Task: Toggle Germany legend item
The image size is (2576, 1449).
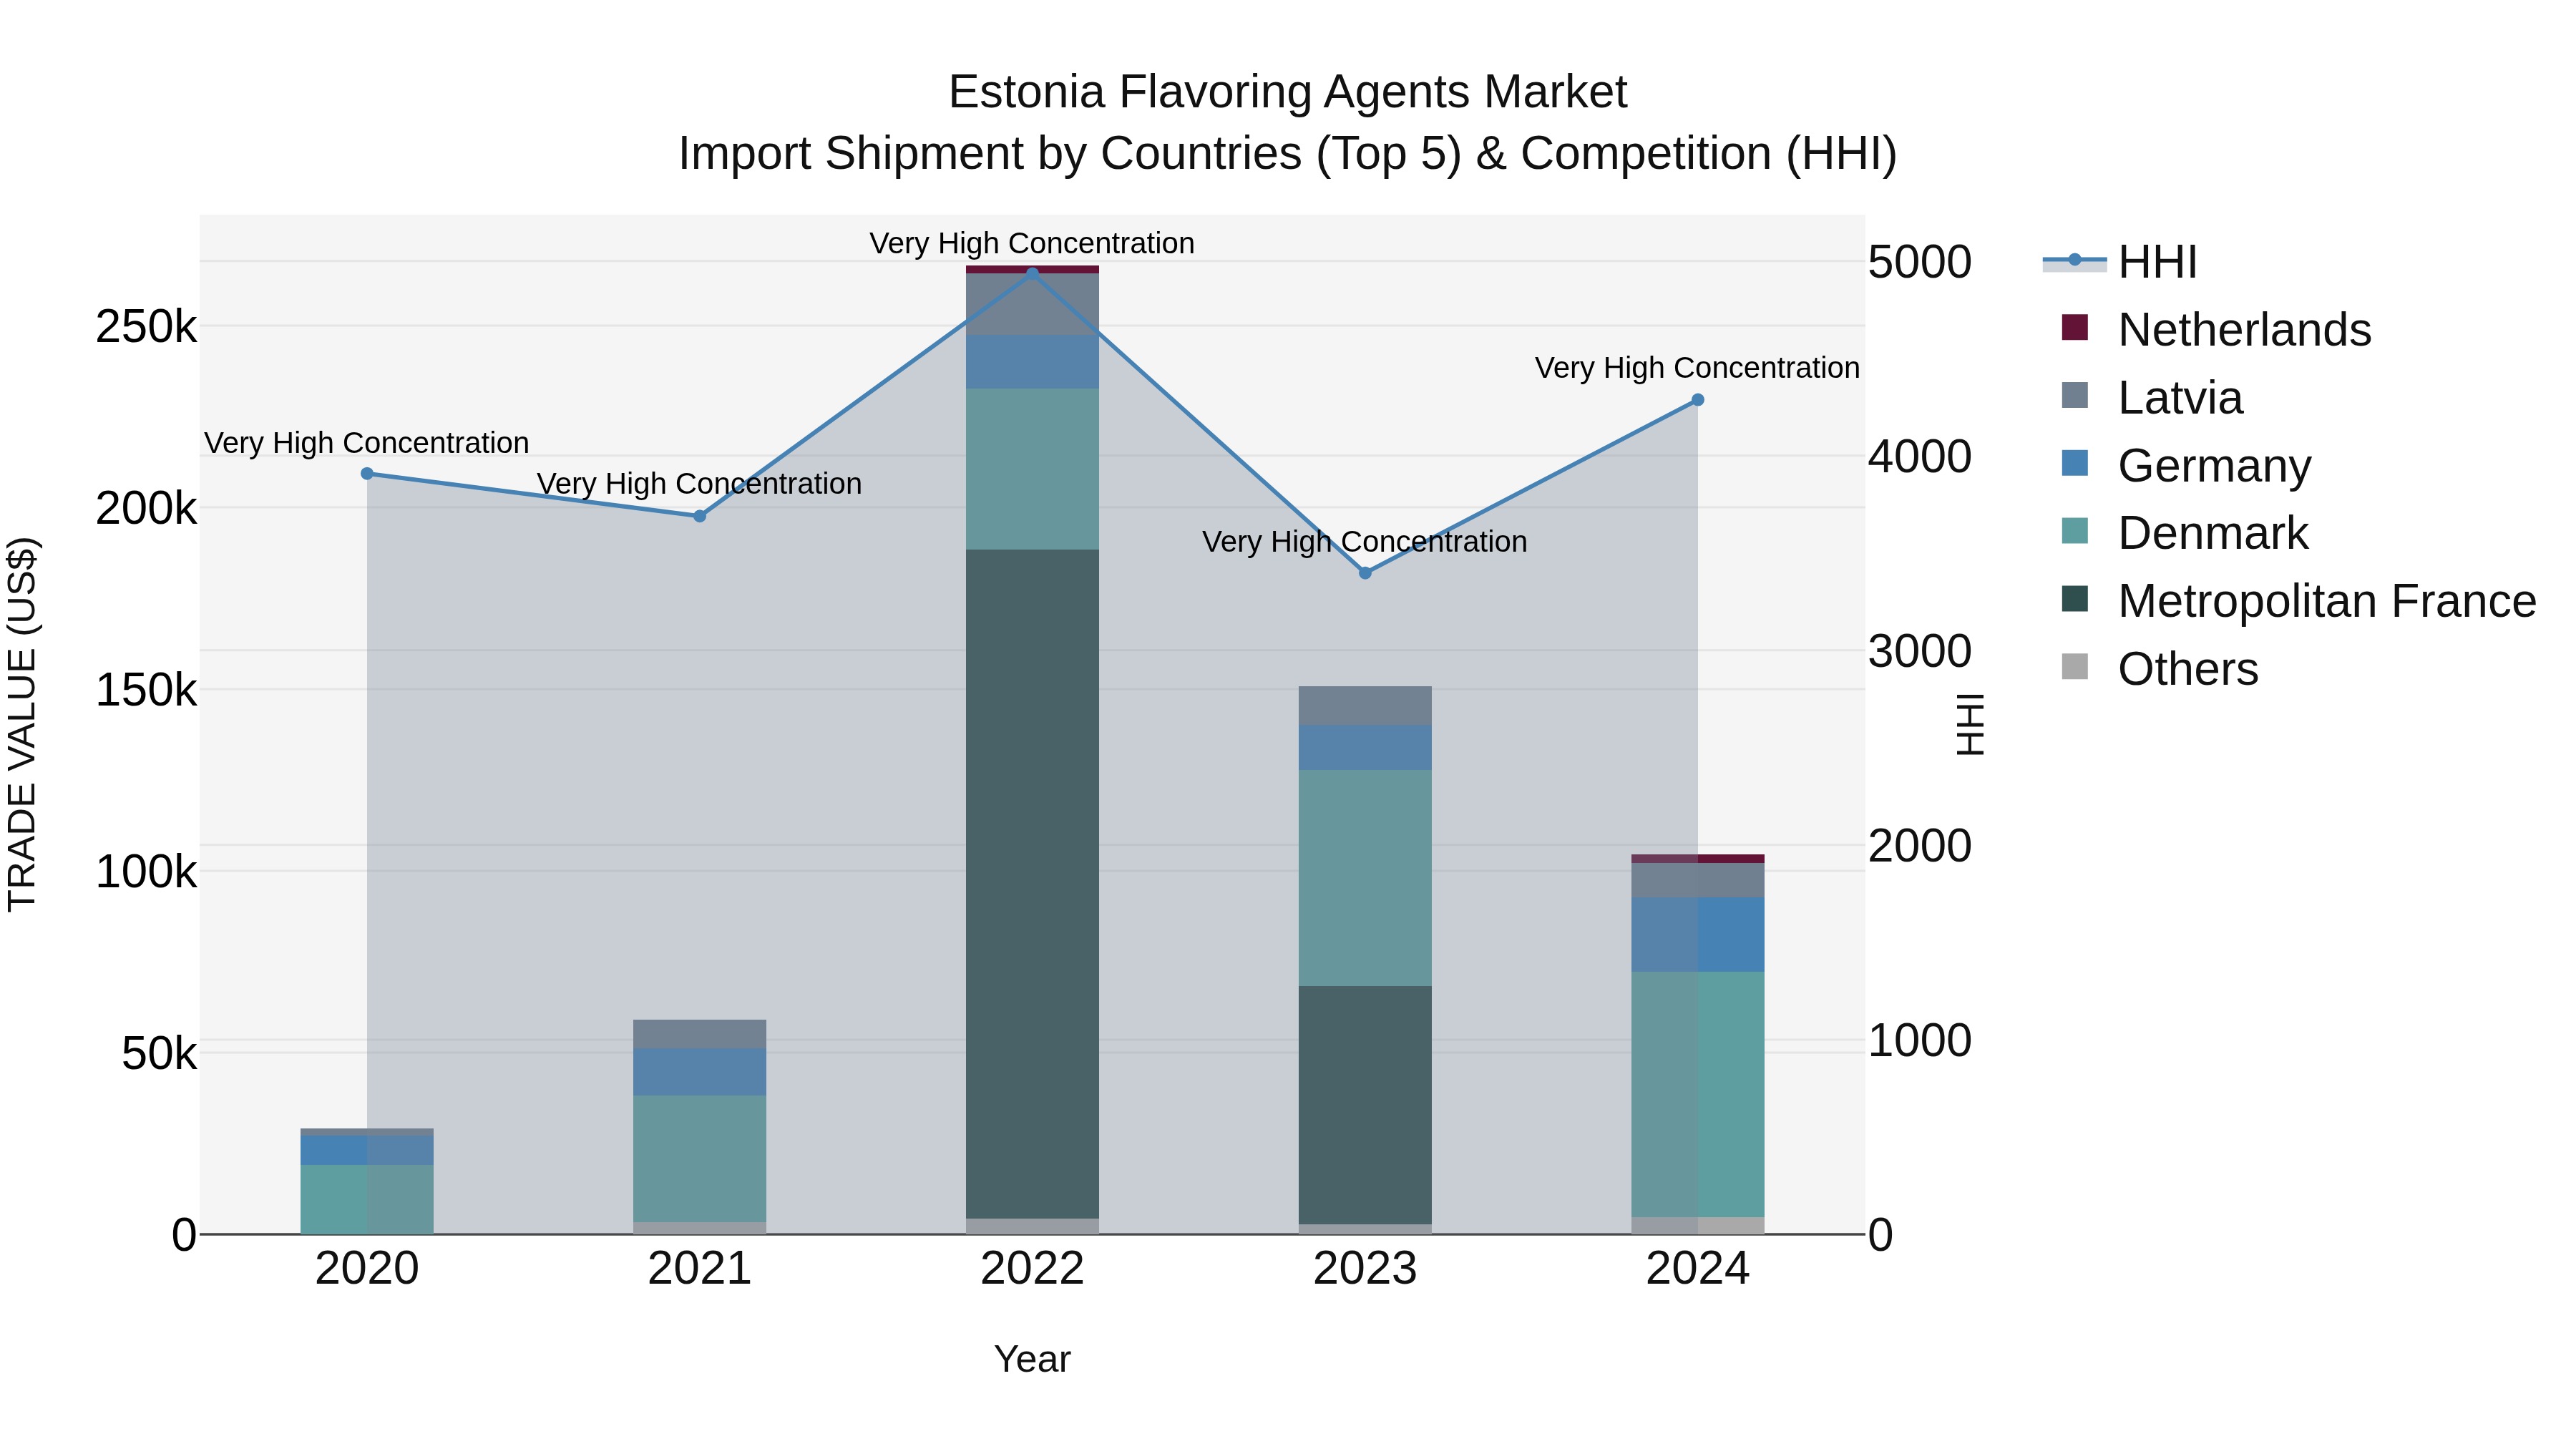Action: coord(2186,466)
